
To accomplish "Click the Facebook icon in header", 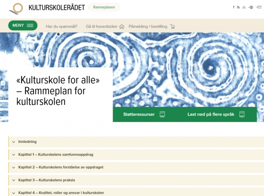I will (234, 7).
